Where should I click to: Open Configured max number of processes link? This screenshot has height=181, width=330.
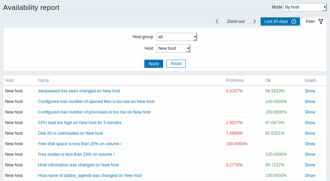[94, 112]
